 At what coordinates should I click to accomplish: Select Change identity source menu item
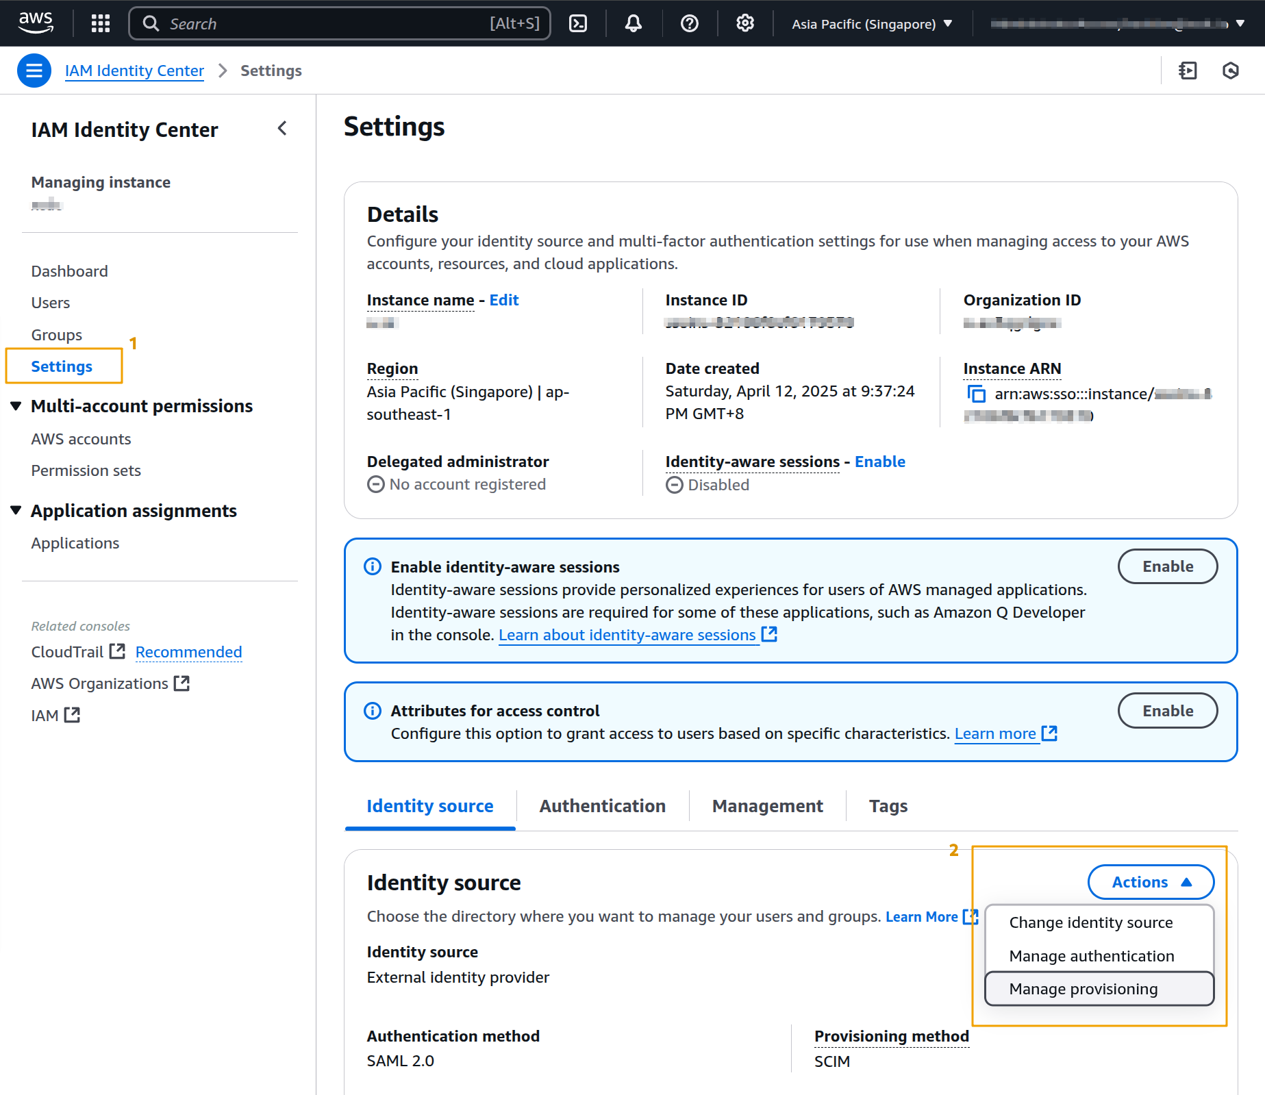[x=1099, y=922]
